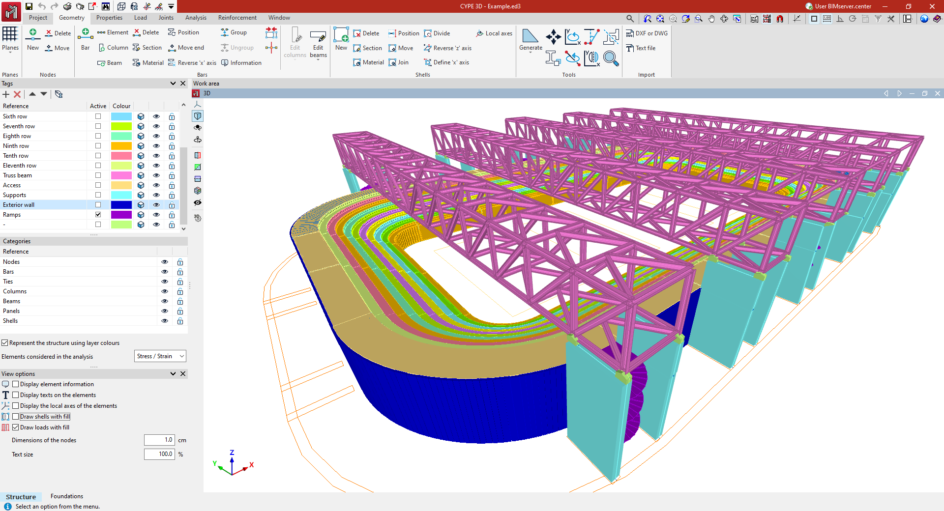Click the New shell icon
This screenshot has width=944, height=511.
coord(341,35)
